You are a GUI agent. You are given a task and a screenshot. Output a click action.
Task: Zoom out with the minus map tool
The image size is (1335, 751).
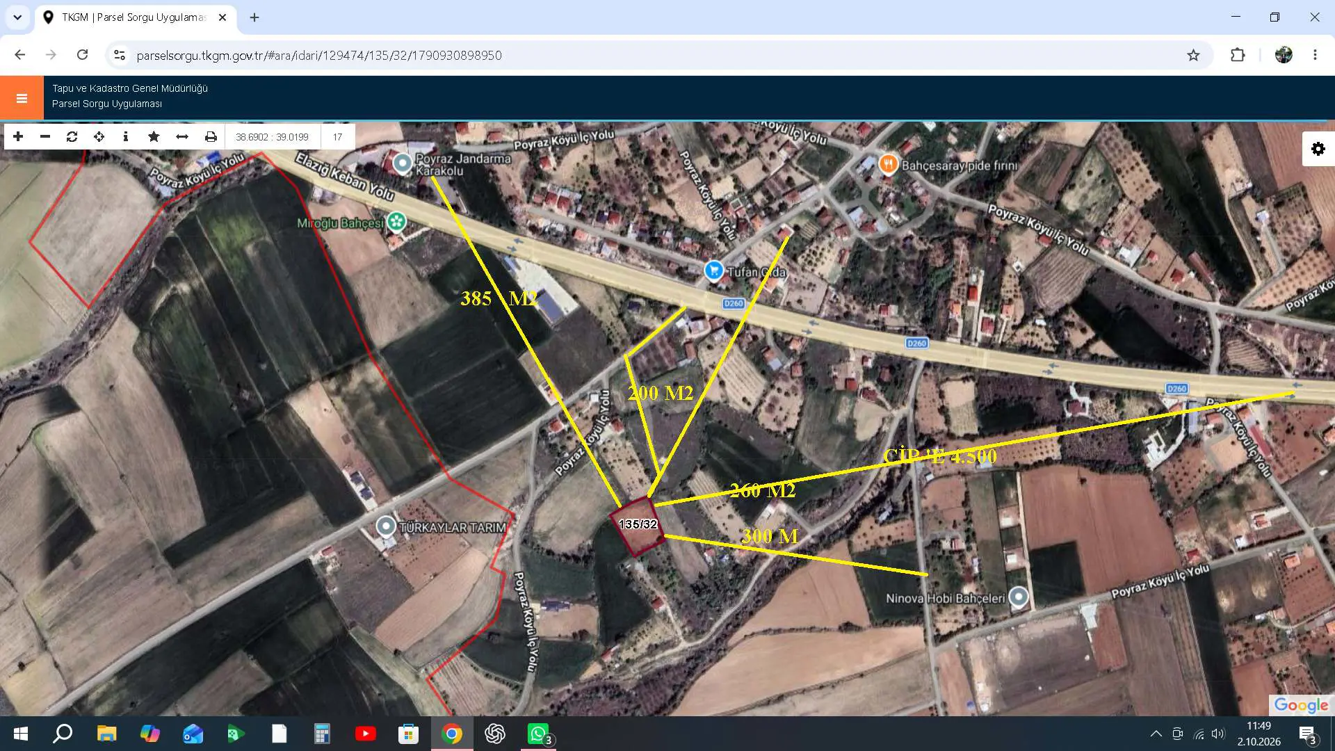[x=45, y=136]
